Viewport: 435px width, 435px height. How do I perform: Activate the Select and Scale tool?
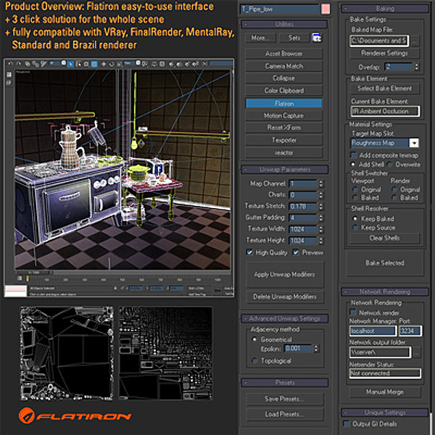[x=120, y=65]
